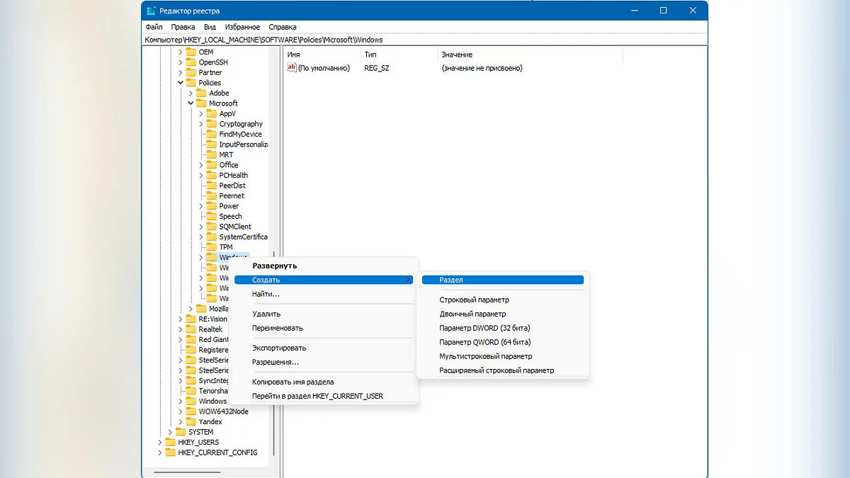
Task: Select Параметр DWORD (32 бита) option
Action: (x=484, y=328)
